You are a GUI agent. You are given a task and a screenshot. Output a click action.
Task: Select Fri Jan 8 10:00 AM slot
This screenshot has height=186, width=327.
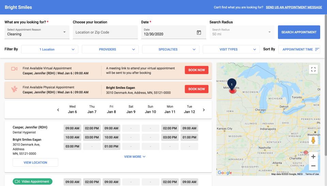(x=111, y=137)
